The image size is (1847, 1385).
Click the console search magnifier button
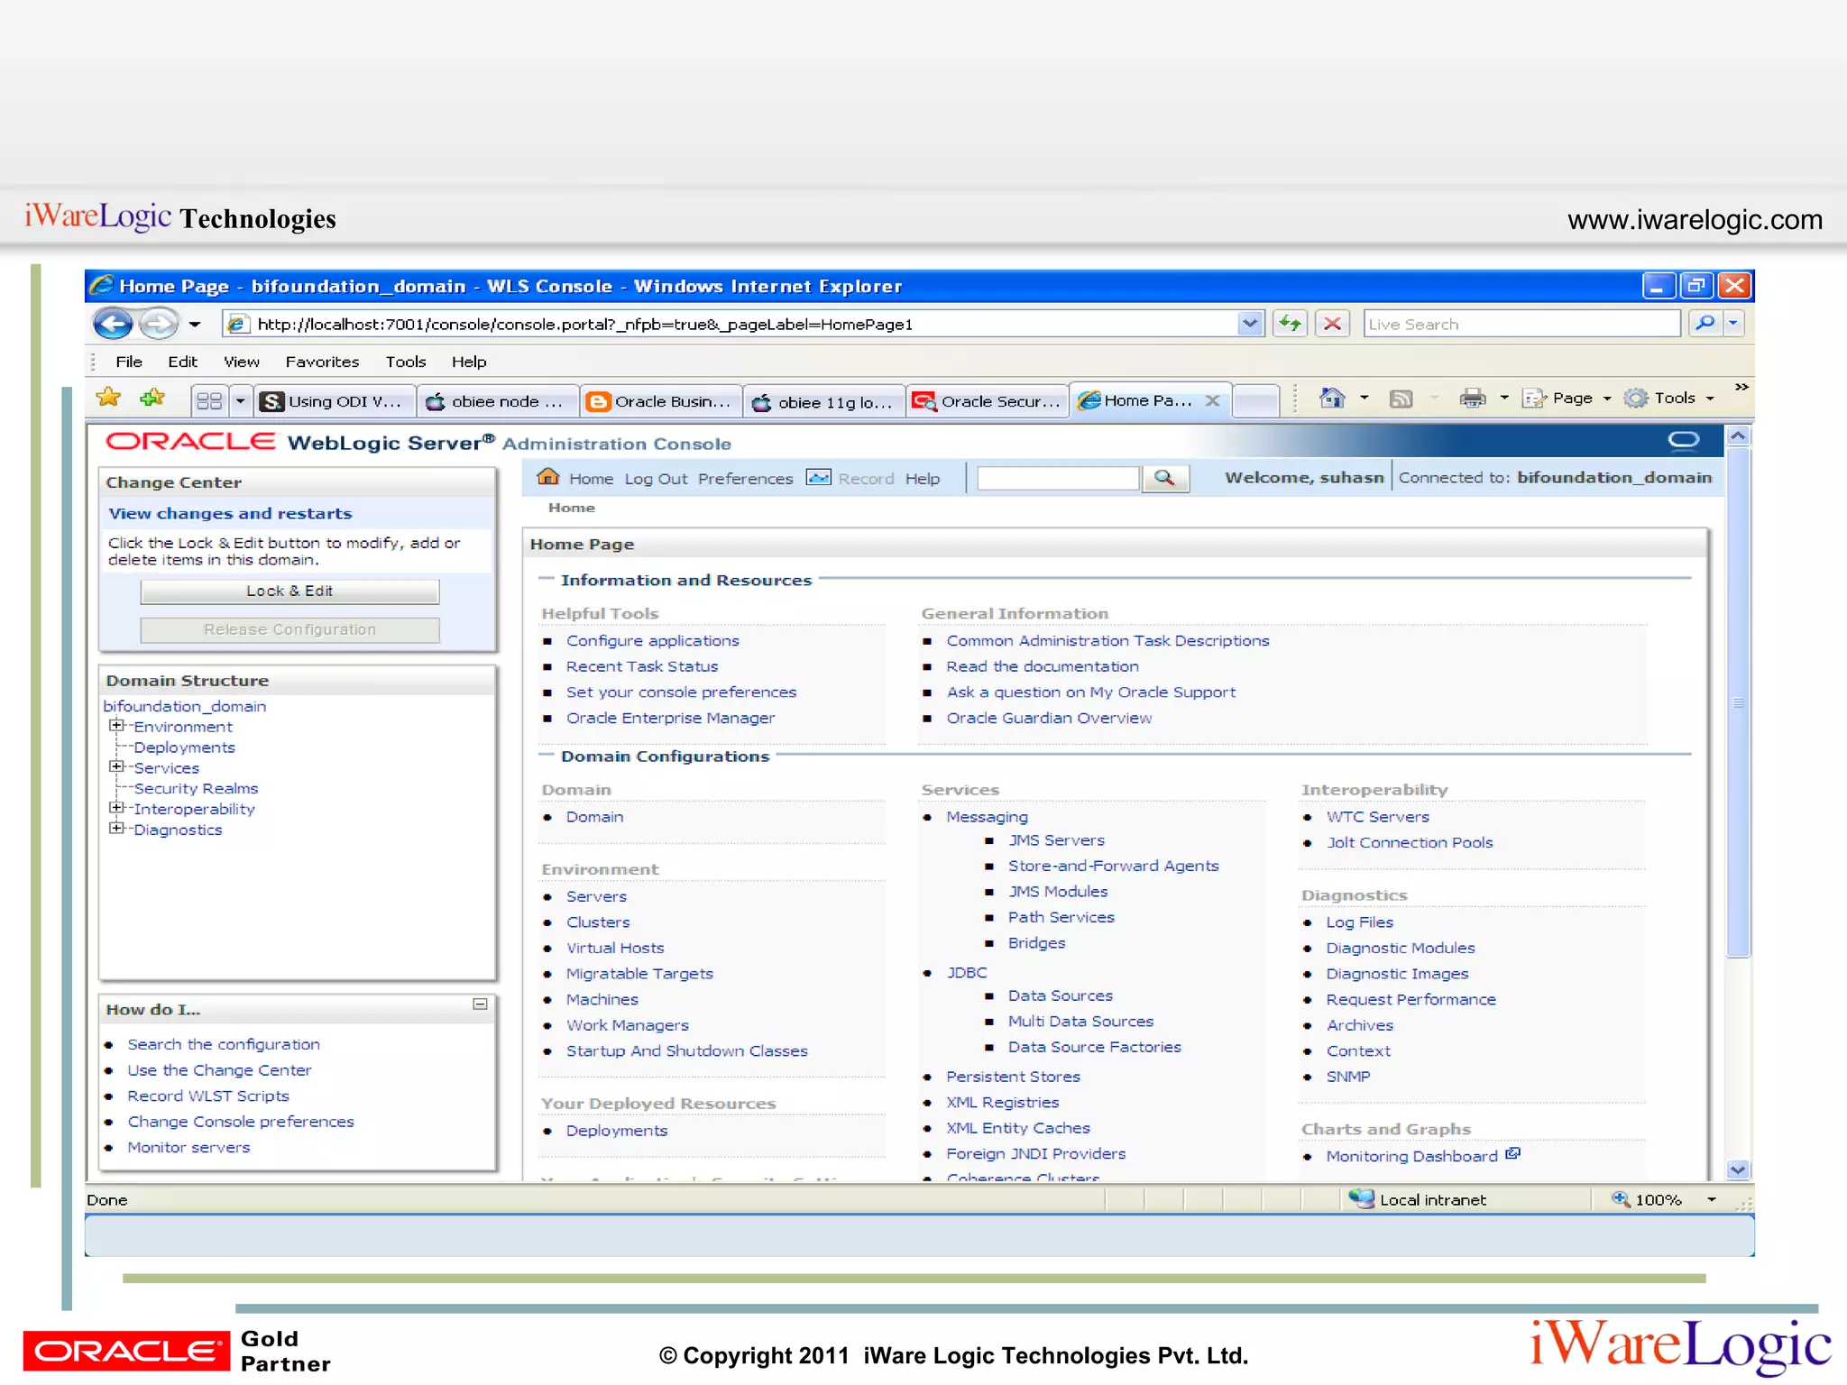point(1164,478)
